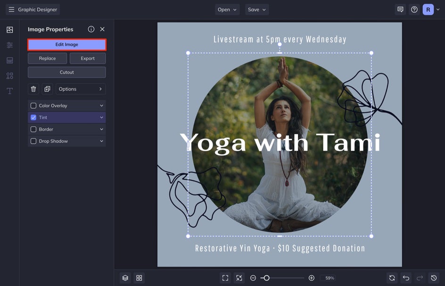Viewport: 445px width, 286px height.
Task: Open the grid view icon in bottom bar
Action: coord(139,278)
